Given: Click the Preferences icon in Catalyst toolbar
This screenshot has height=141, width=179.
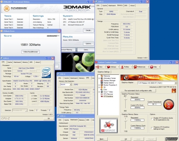Looking at the screenshot, I should [x=135, y=67].
